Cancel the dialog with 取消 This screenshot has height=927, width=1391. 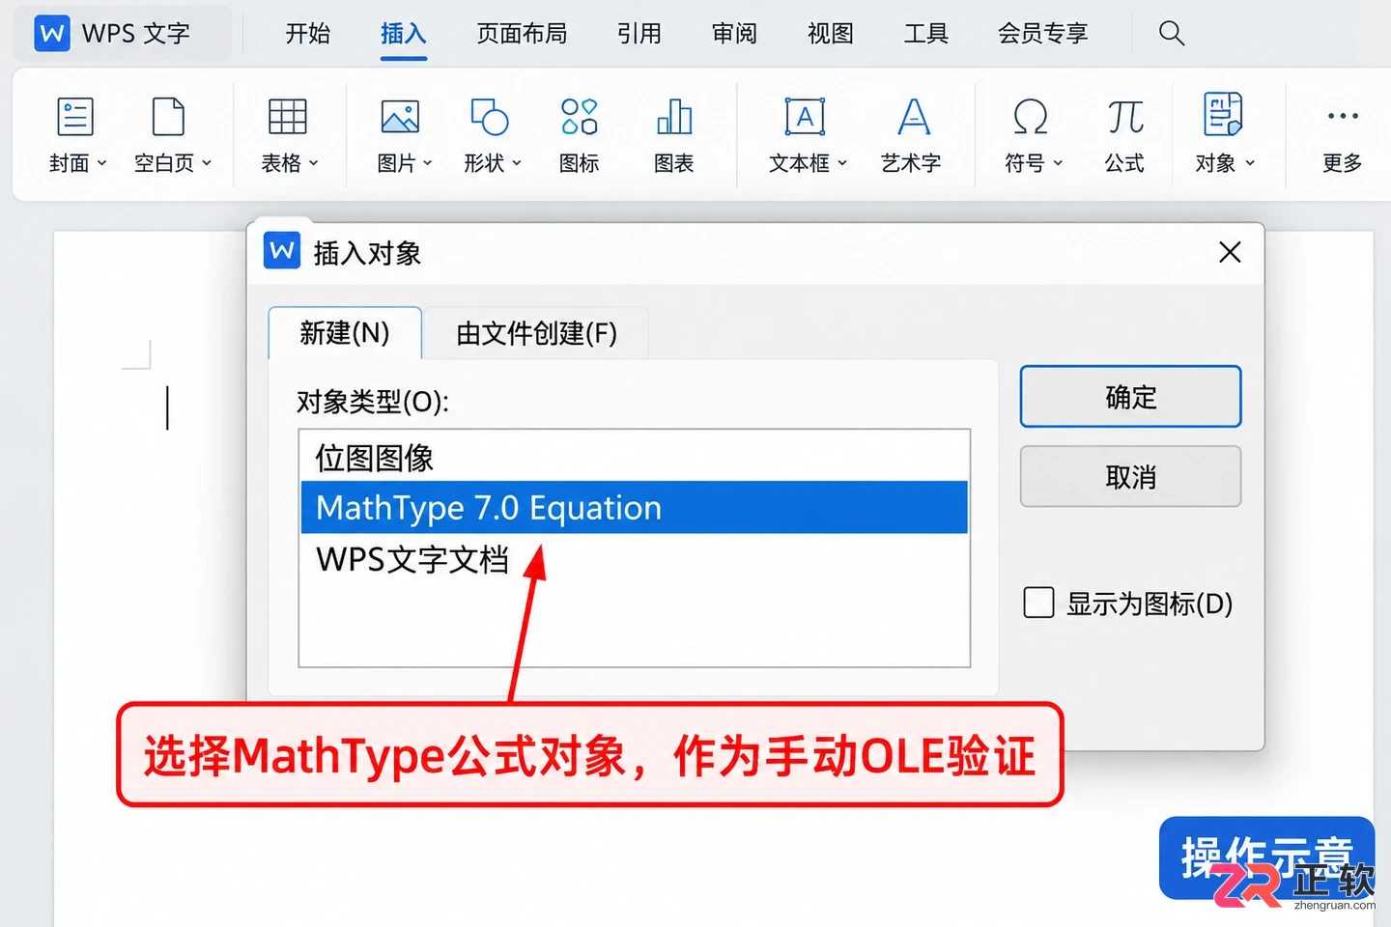click(x=1130, y=476)
